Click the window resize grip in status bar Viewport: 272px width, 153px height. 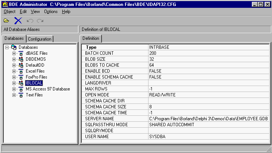click(x=268, y=149)
